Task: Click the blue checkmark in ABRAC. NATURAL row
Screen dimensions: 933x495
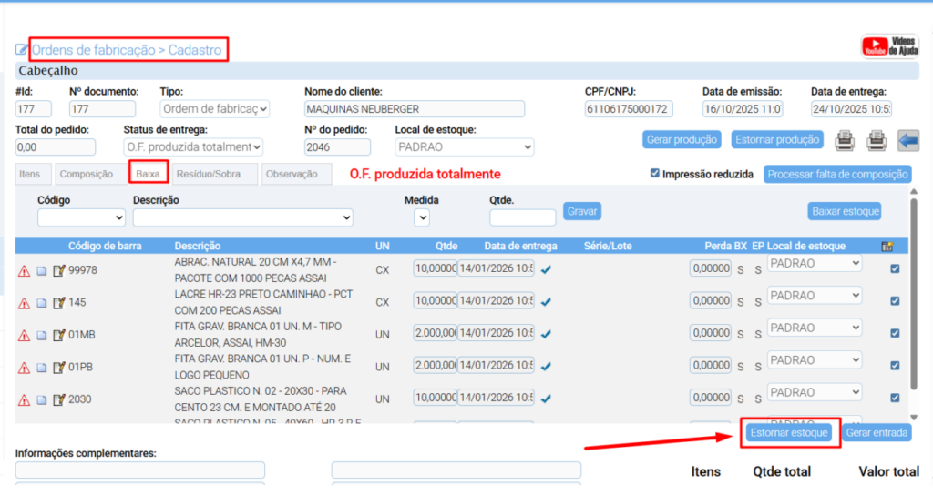Action: coord(546,269)
